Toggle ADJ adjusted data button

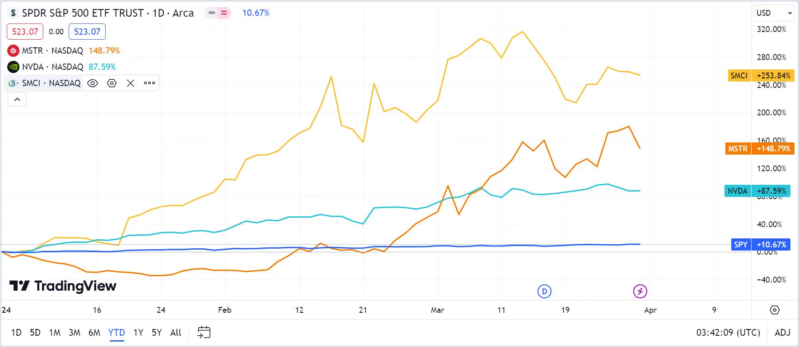click(782, 333)
